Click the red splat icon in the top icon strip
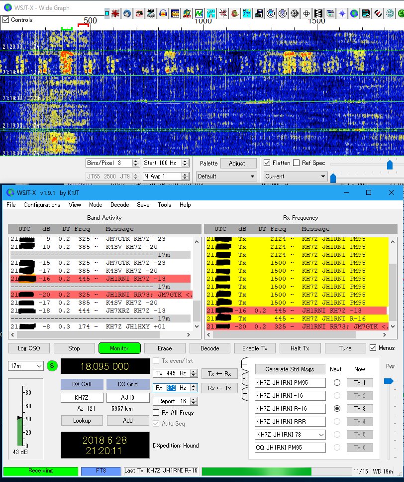 pos(115,13)
